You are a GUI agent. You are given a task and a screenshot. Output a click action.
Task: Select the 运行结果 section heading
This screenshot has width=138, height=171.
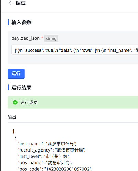[21, 88]
